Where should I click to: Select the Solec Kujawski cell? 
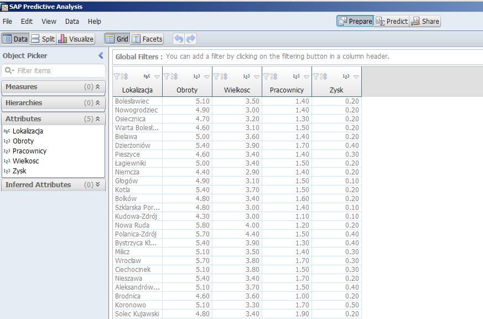(x=137, y=314)
